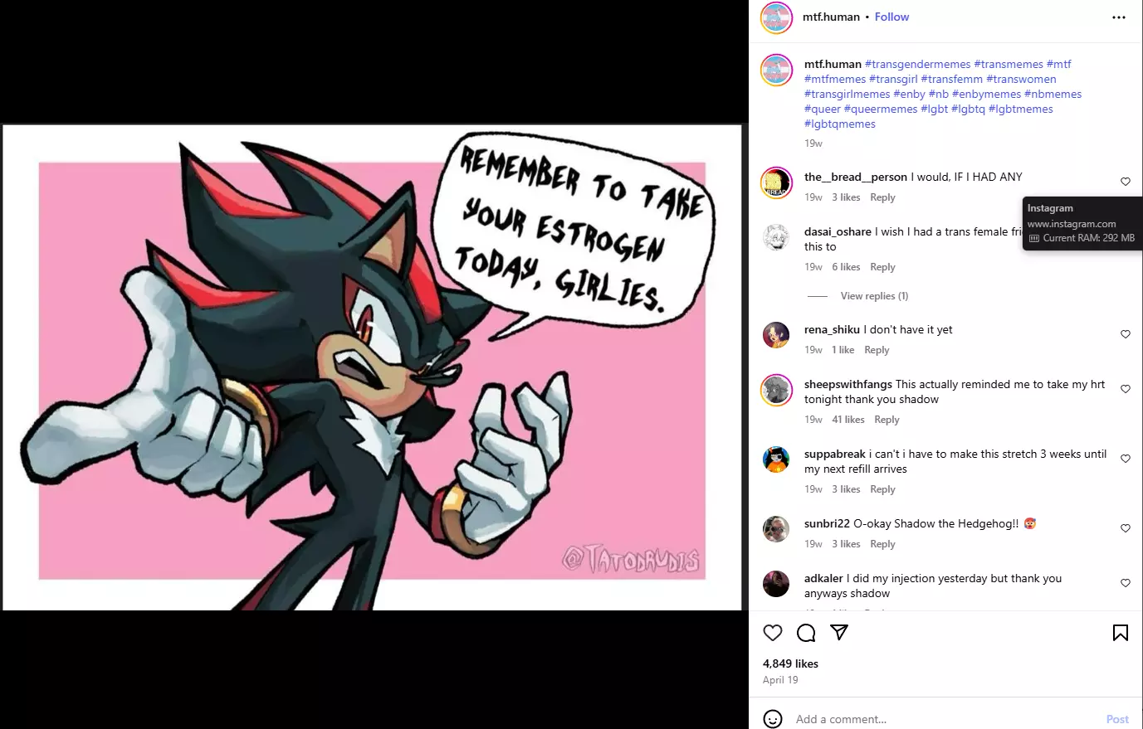Like rena_shiku's comment
Viewport: 1143px width, 729px height.
pyautogui.click(x=1126, y=334)
